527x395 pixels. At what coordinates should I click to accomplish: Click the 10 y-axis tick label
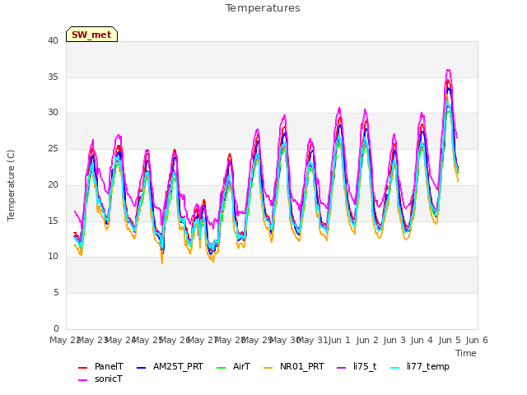53,257
